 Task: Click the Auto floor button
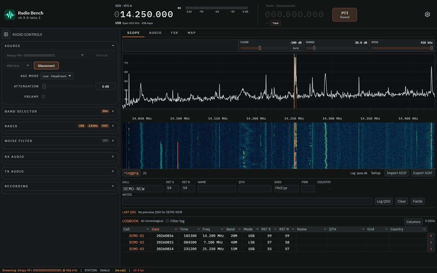(x=296, y=48)
